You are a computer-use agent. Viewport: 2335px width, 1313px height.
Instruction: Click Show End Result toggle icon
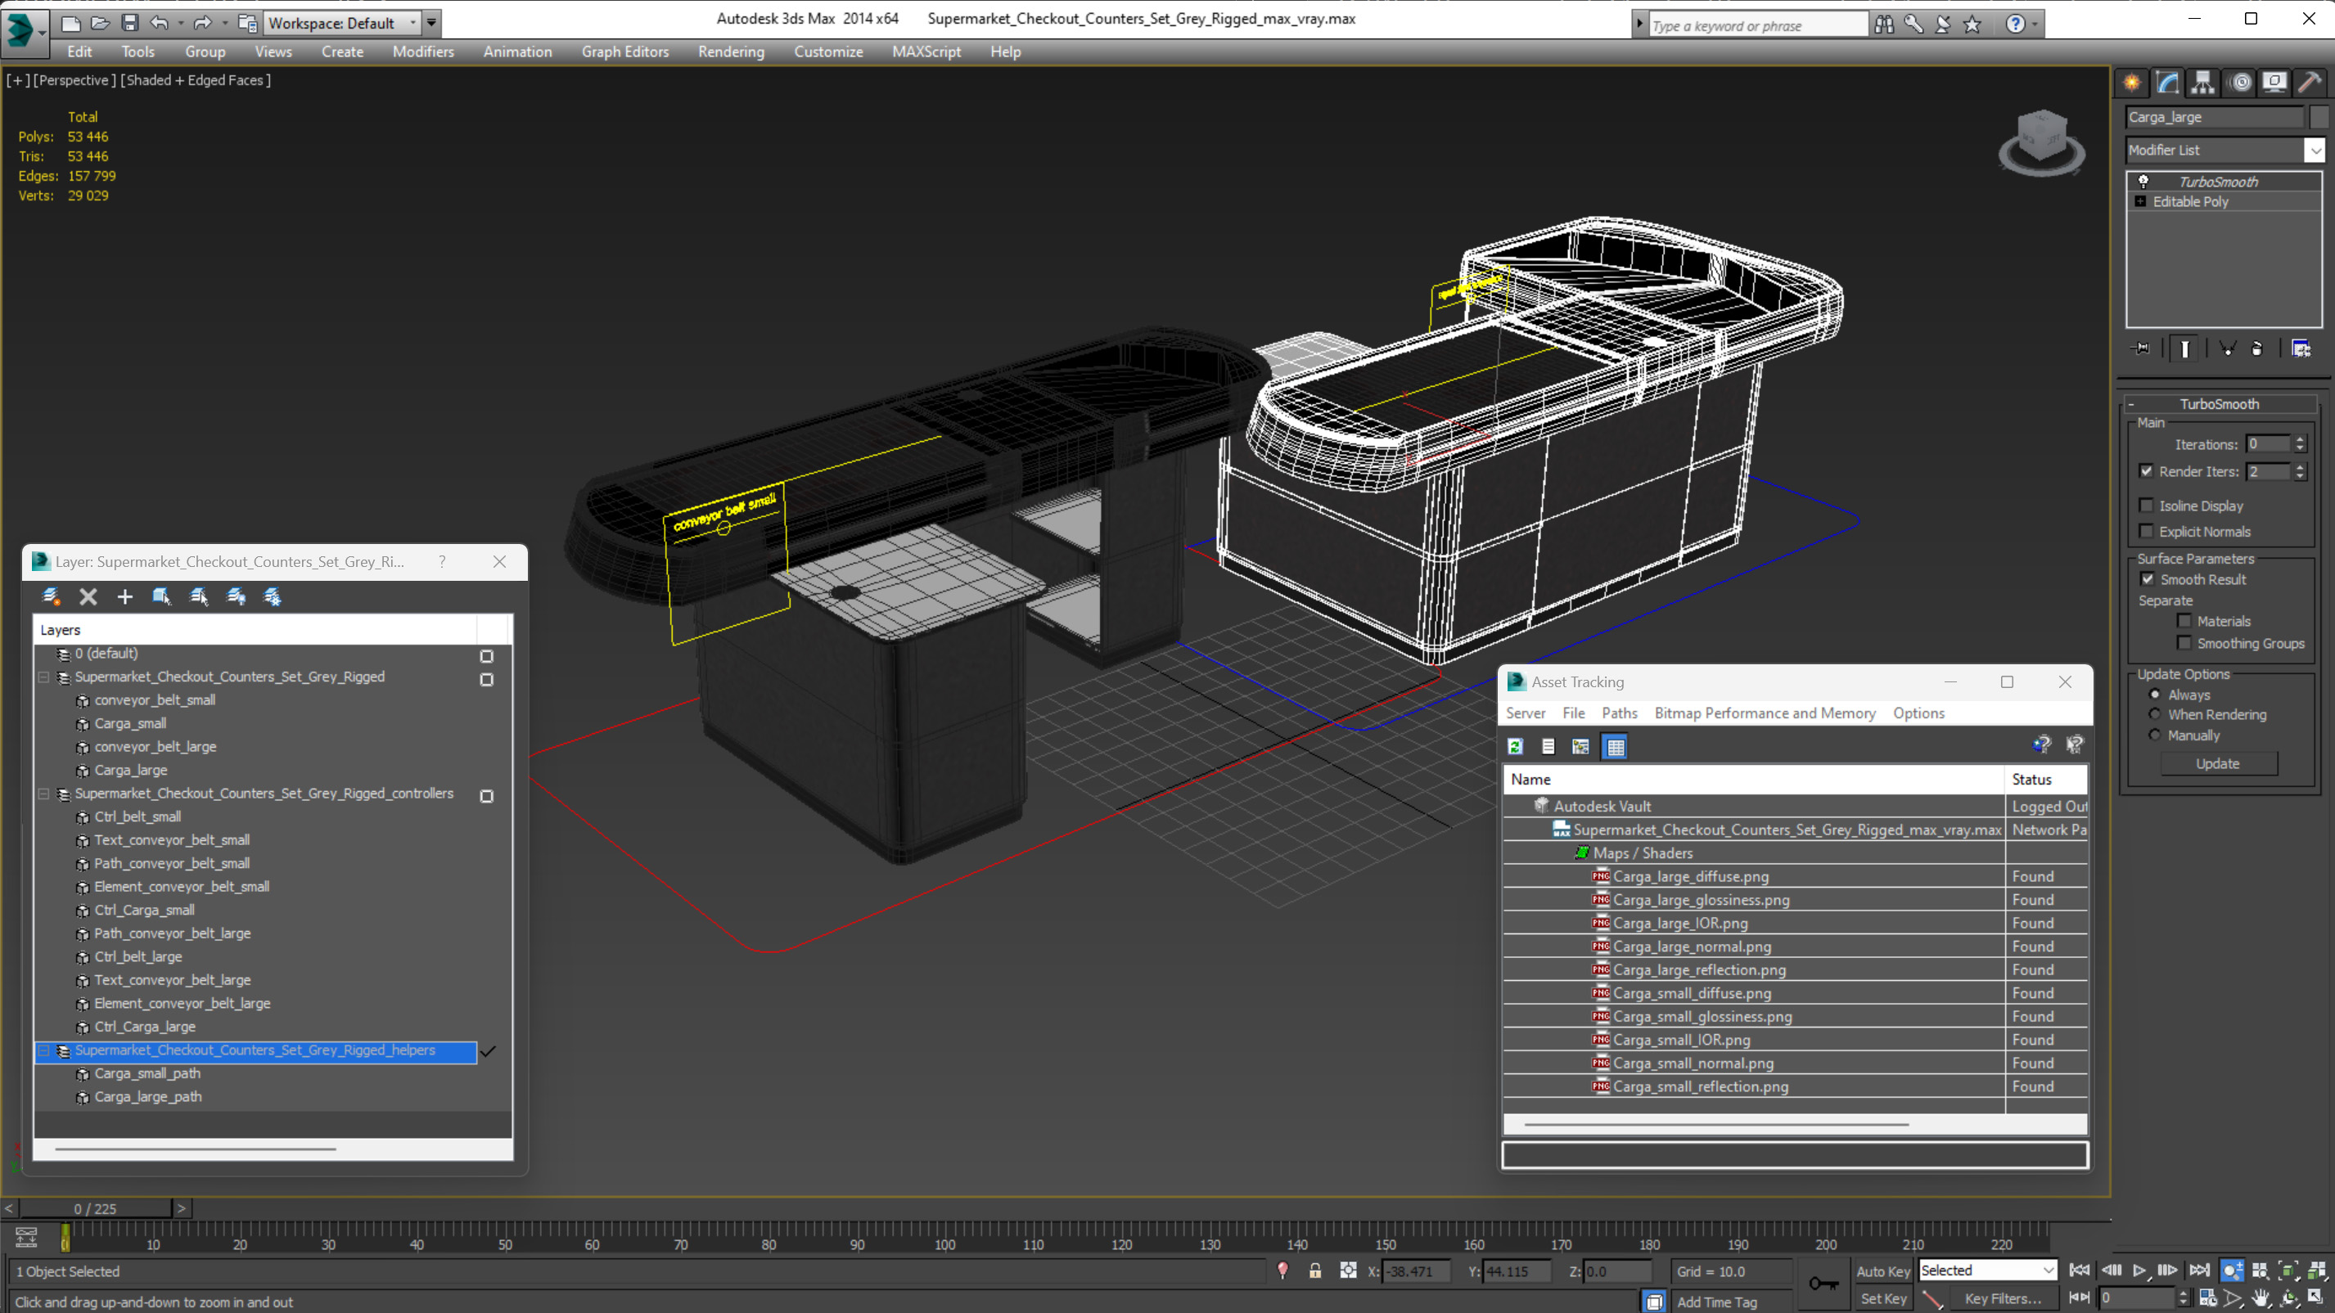2184,348
